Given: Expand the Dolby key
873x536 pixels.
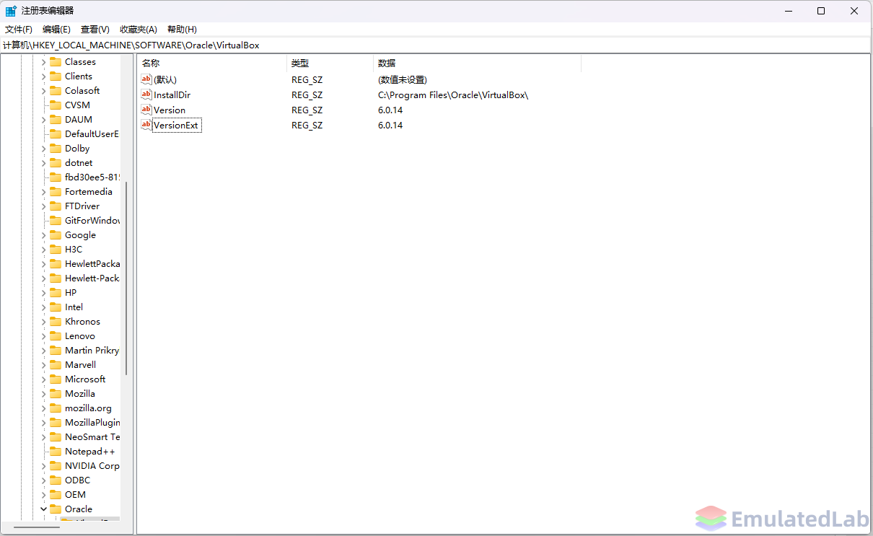Looking at the screenshot, I should 43,149.
